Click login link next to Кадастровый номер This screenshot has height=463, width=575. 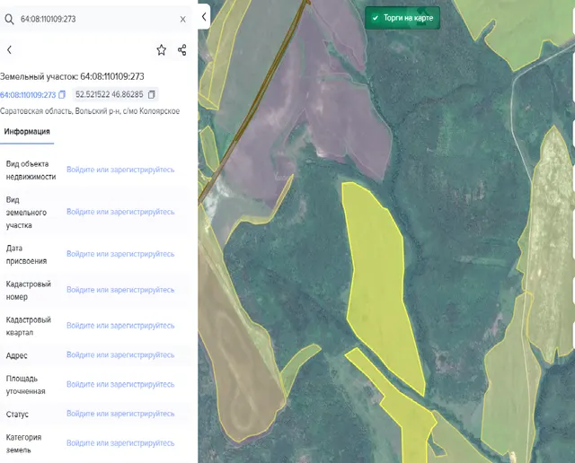(120, 290)
